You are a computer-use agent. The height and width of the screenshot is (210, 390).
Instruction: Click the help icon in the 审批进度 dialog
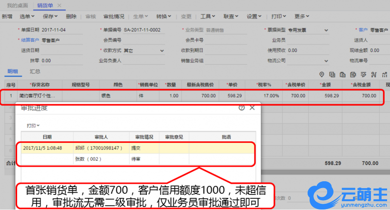point(242,108)
